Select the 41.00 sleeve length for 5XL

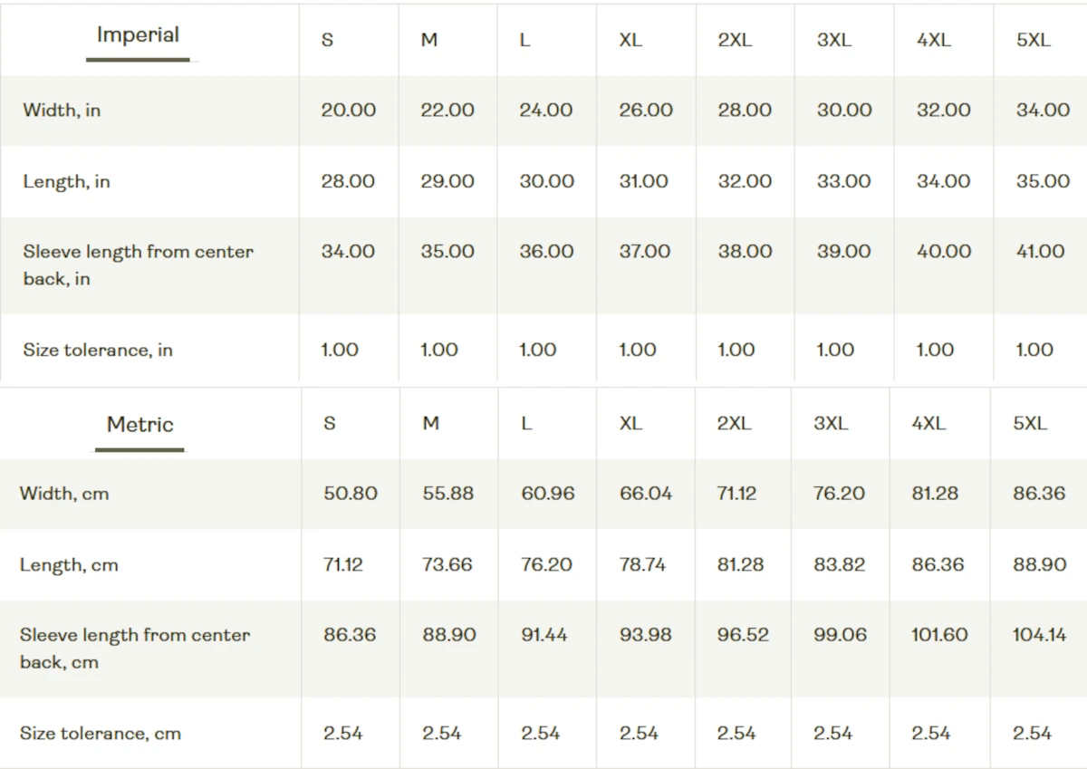tap(1040, 252)
